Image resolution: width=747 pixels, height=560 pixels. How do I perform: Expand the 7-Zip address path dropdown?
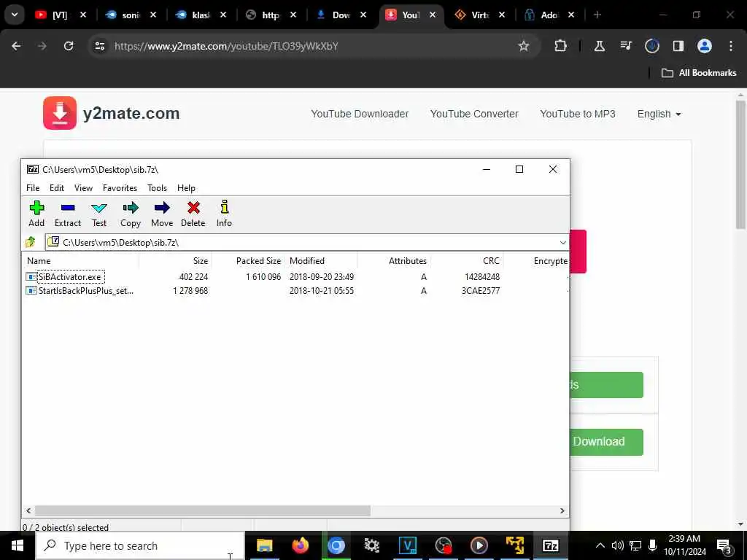(562, 243)
